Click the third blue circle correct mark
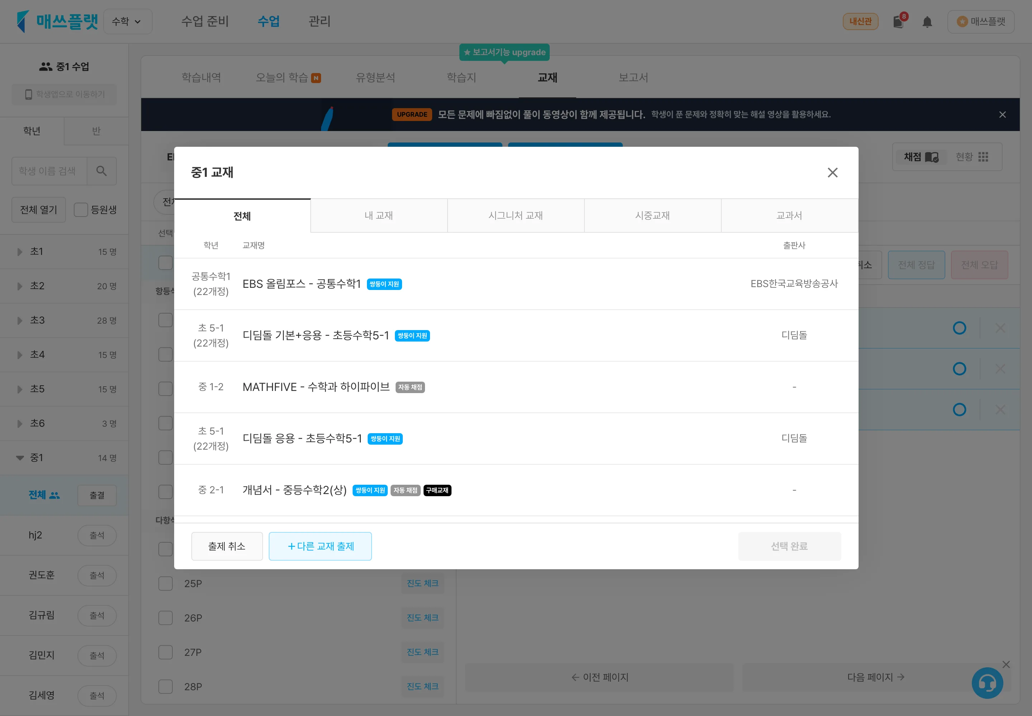 (x=959, y=410)
